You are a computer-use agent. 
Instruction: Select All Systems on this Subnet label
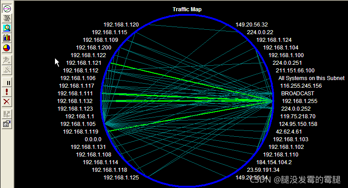click(x=311, y=78)
